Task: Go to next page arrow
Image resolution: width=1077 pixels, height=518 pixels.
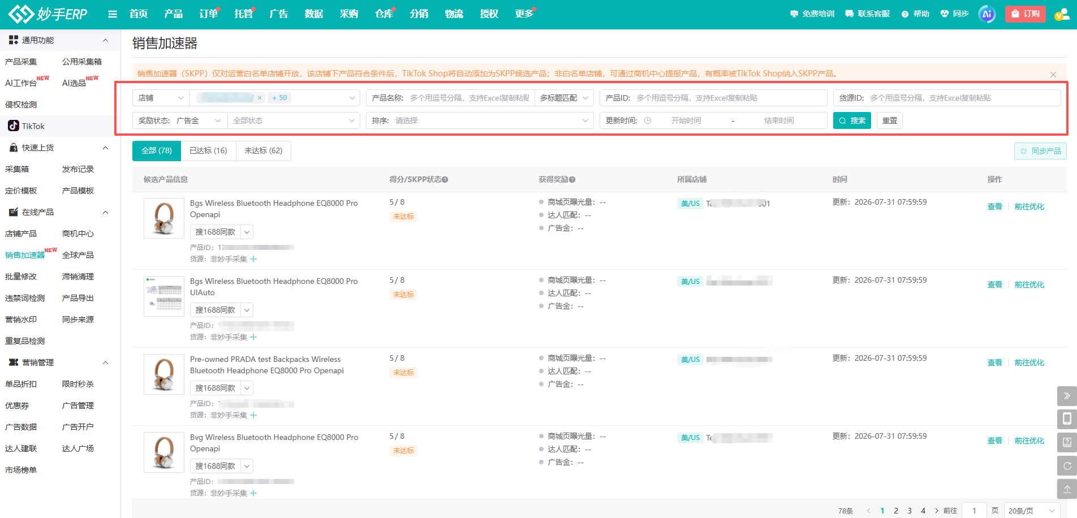Action: click(x=937, y=511)
